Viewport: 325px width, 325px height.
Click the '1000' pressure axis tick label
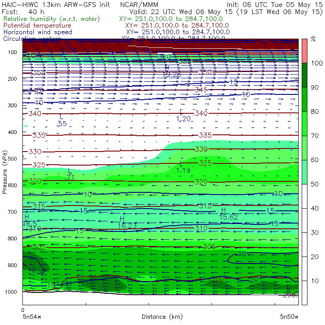point(11,292)
